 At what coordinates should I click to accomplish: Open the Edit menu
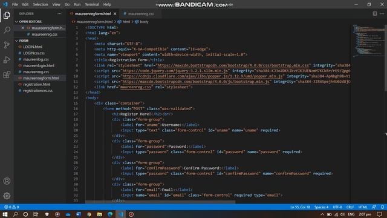[x=25, y=4]
